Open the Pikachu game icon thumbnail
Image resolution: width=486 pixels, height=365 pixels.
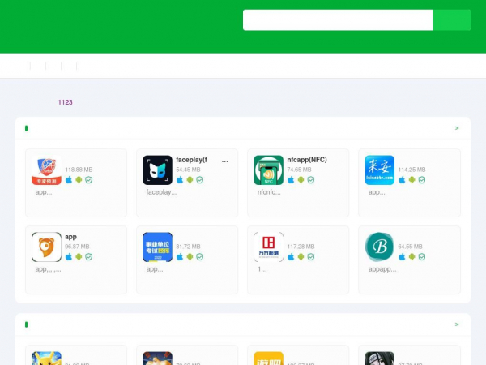point(46,359)
